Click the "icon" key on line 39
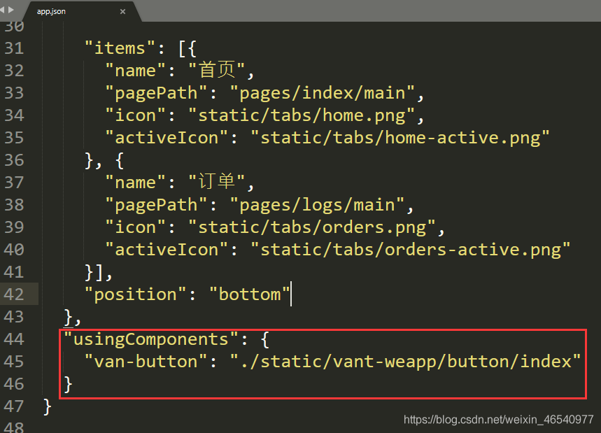601x433 pixels. (x=135, y=227)
